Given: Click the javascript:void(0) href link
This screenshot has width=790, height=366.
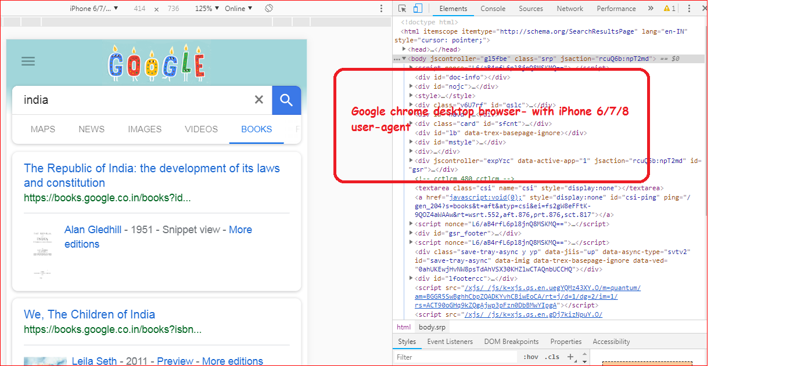Looking at the screenshot, I should click(x=486, y=197).
